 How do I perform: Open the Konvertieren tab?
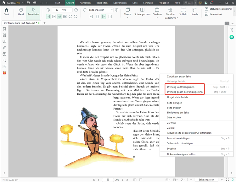(x=120, y=3)
